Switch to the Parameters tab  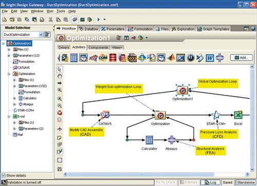113,29
